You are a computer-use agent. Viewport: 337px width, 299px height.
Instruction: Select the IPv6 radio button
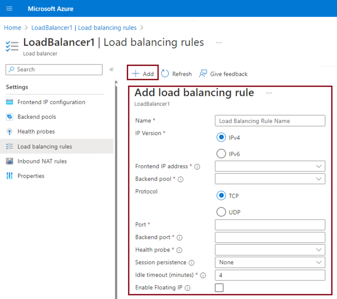[221, 154]
